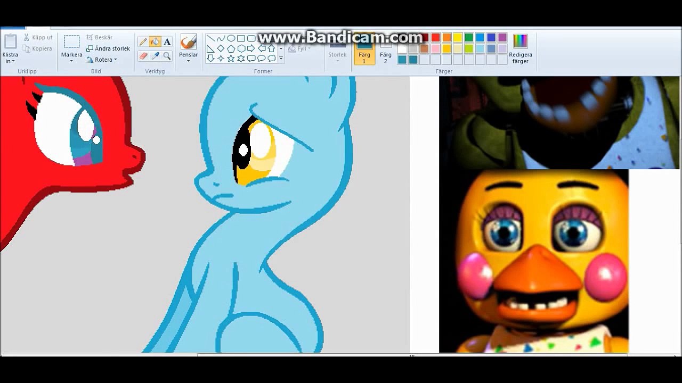The image size is (682, 383).
Task: Activate Färg 2 background color
Action: coord(386,48)
